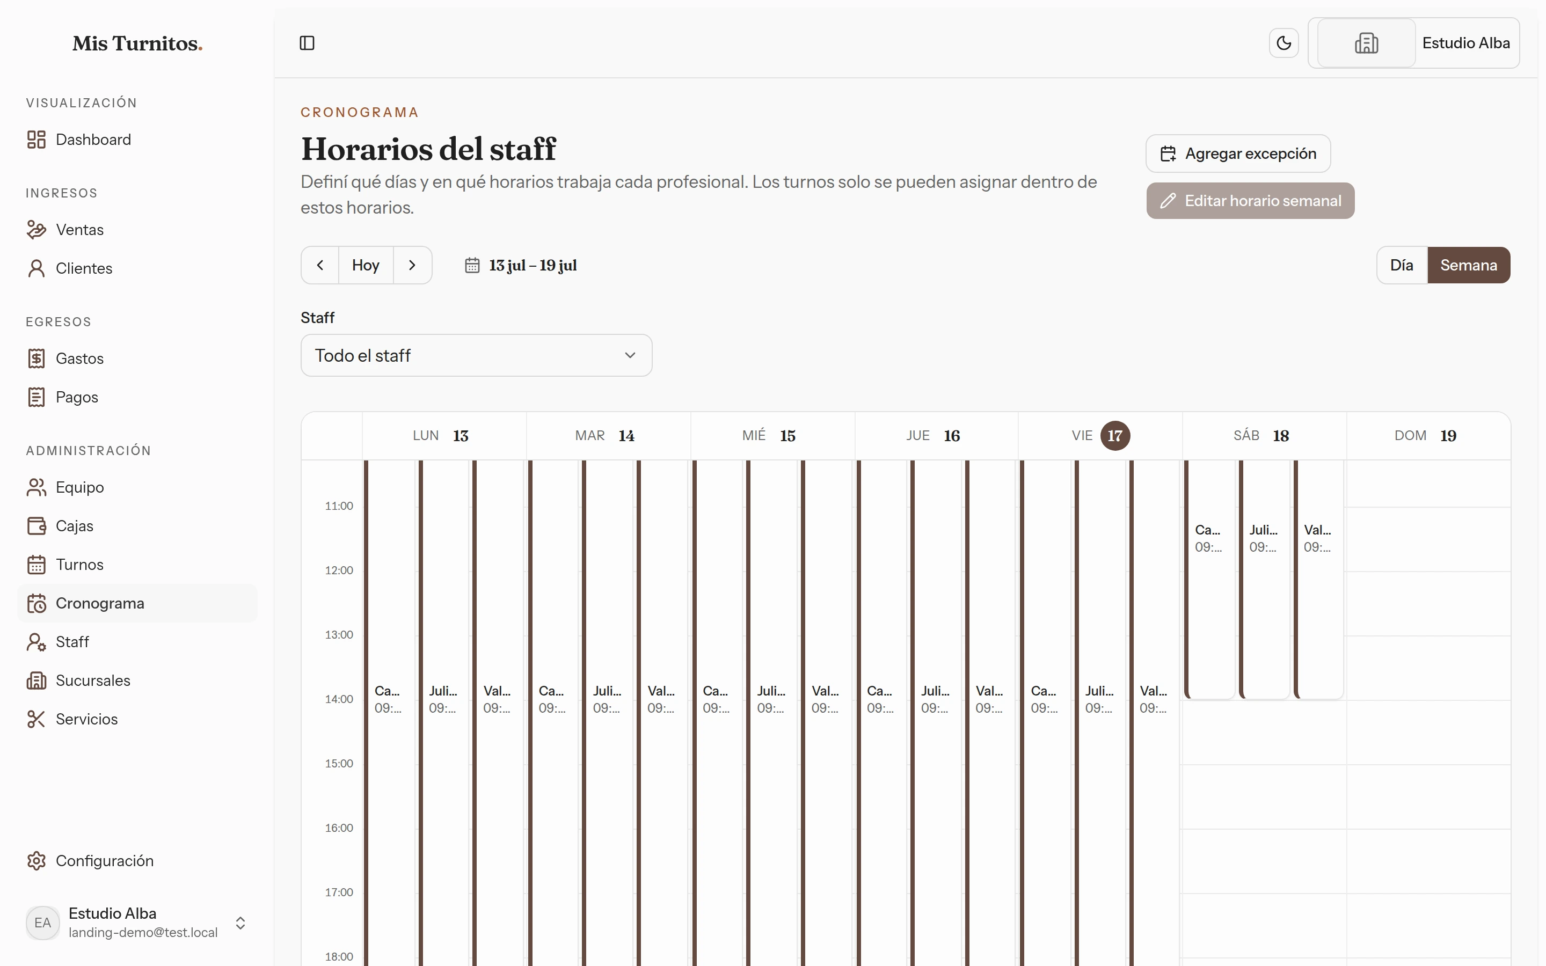The height and width of the screenshot is (966, 1546).
Task: Toggle dark mode moon icon
Action: click(1284, 43)
